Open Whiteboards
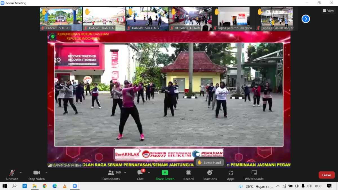Screen dimensions: 338x190 pos(254,175)
